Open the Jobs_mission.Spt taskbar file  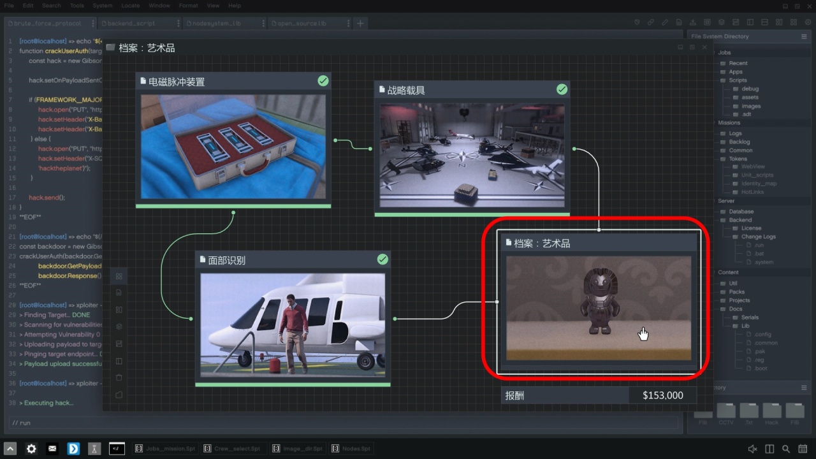[x=166, y=449]
